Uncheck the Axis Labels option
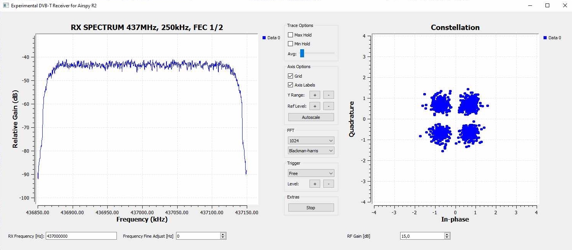The width and height of the screenshot is (572, 250). pos(291,85)
